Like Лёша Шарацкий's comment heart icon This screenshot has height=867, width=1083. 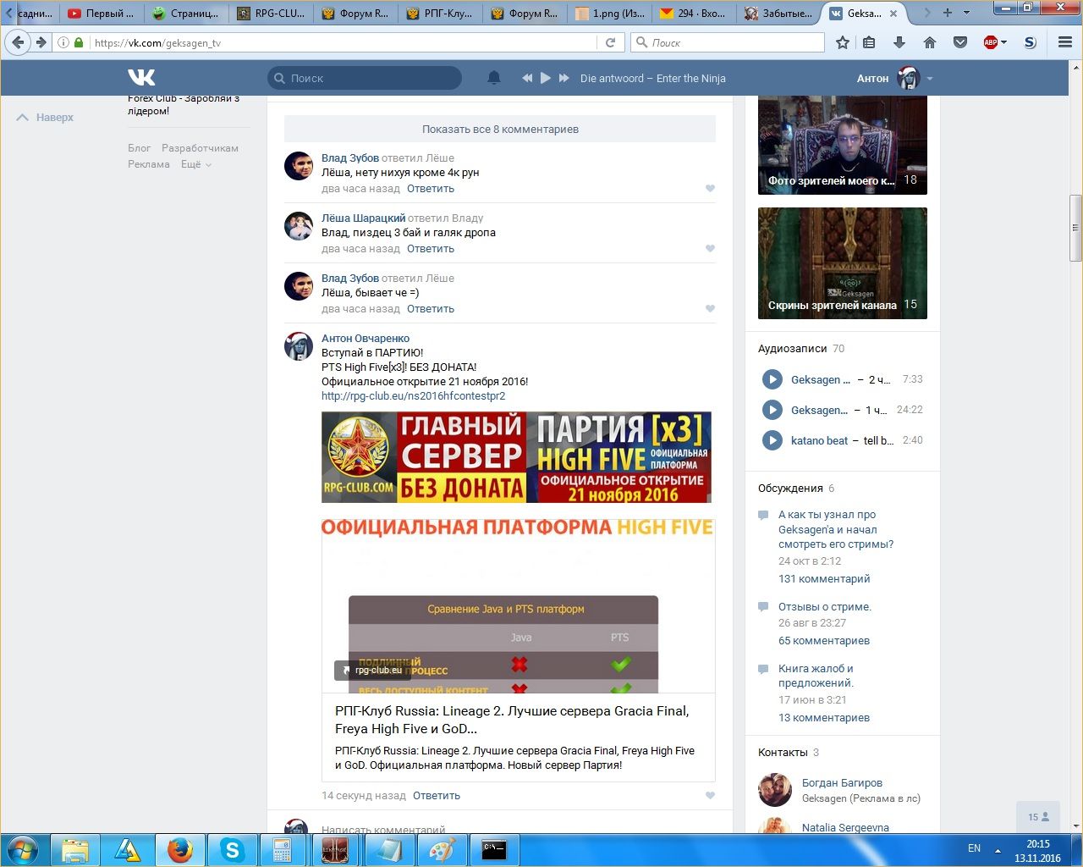[x=710, y=249]
